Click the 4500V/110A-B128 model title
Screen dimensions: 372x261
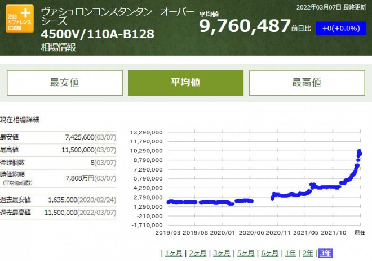point(98,34)
